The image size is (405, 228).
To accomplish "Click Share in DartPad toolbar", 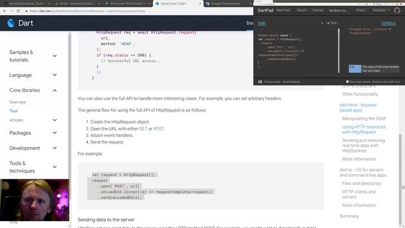I will (x=361, y=10).
